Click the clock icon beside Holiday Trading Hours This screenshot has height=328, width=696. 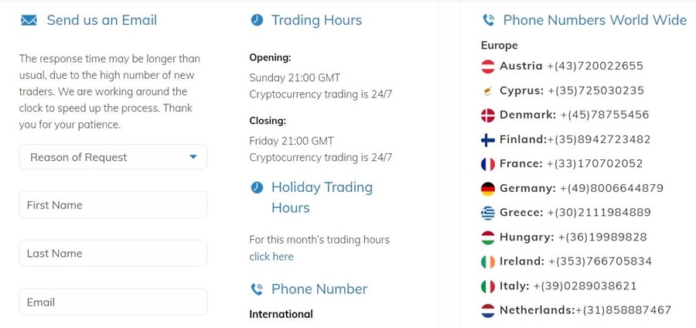click(x=257, y=187)
